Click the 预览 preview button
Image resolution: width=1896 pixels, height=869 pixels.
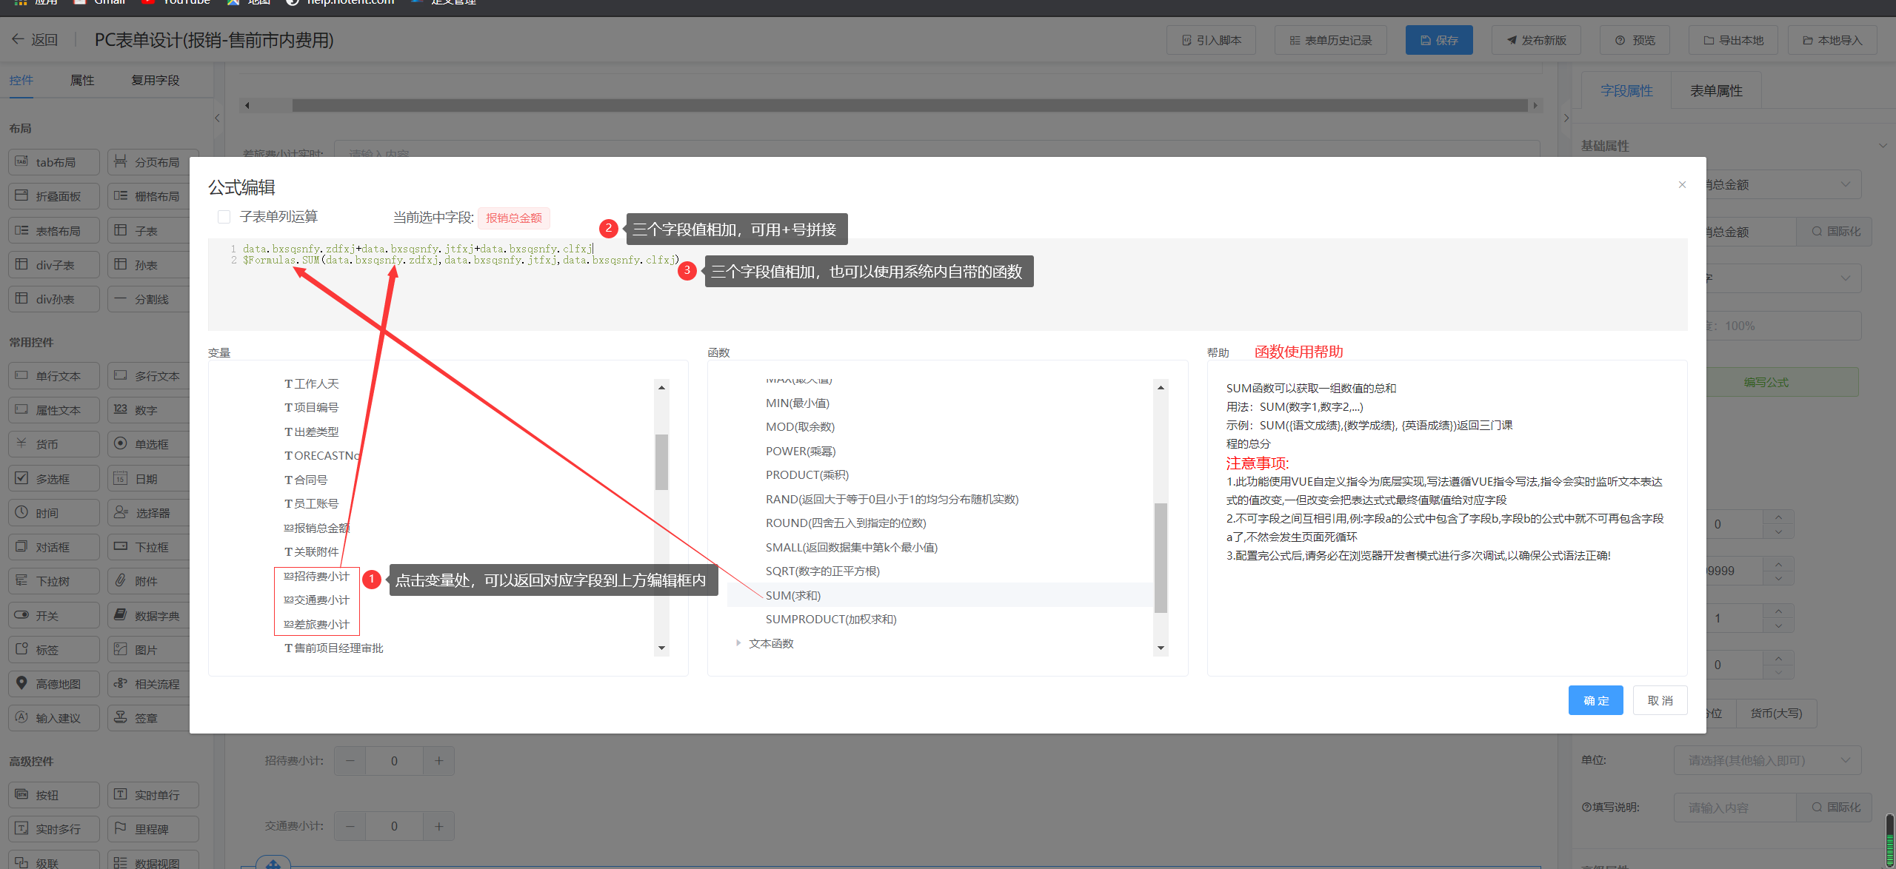(x=1635, y=40)
